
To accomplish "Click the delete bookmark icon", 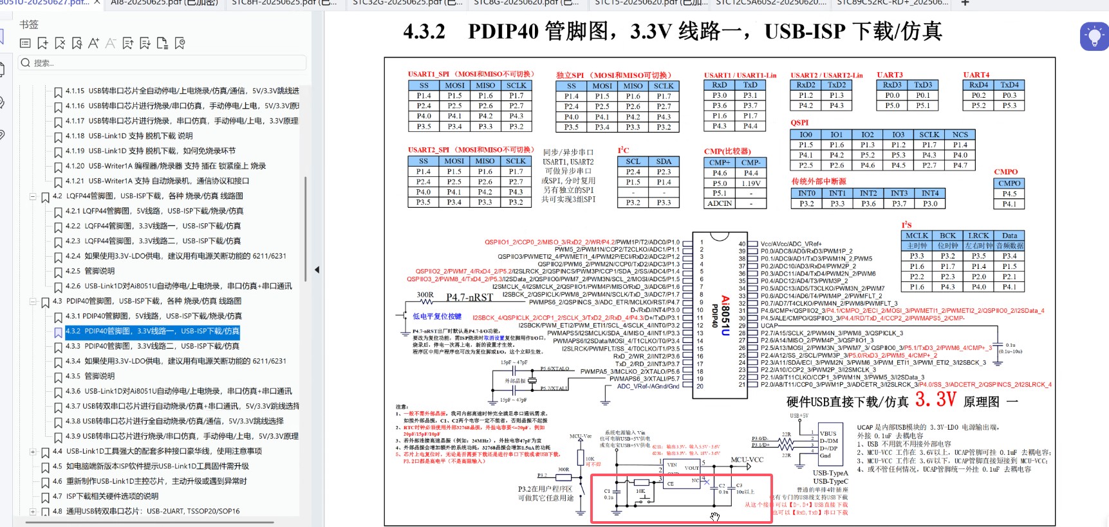I will click(60, 43).
